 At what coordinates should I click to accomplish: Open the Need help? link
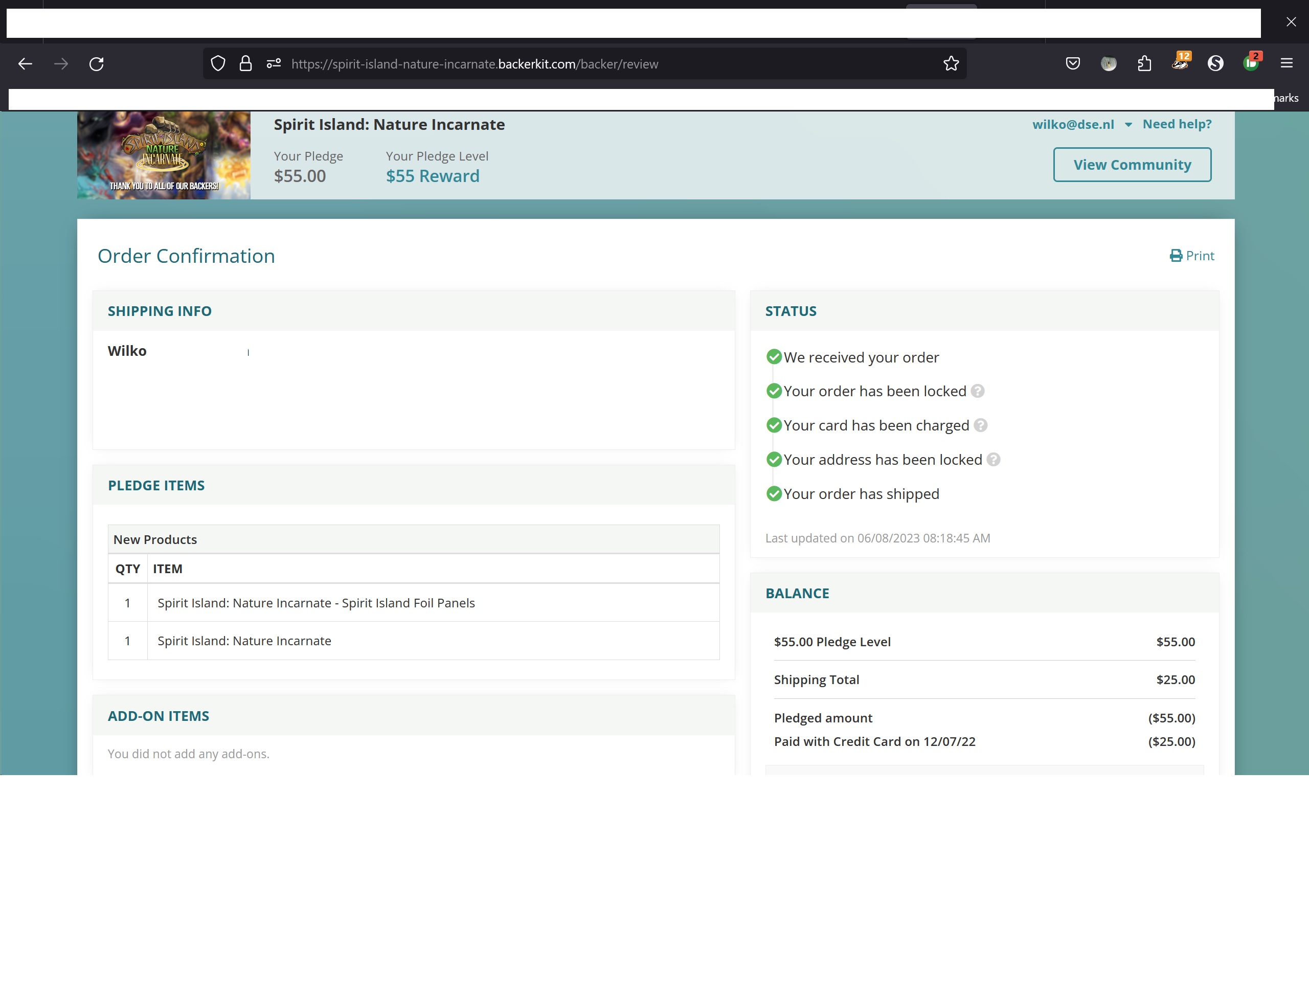pos(1177,124)
